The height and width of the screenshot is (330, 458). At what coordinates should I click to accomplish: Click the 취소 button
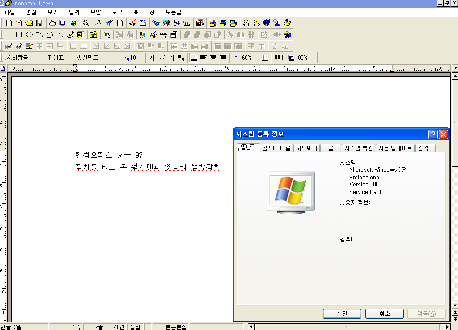tap(384, 313)
